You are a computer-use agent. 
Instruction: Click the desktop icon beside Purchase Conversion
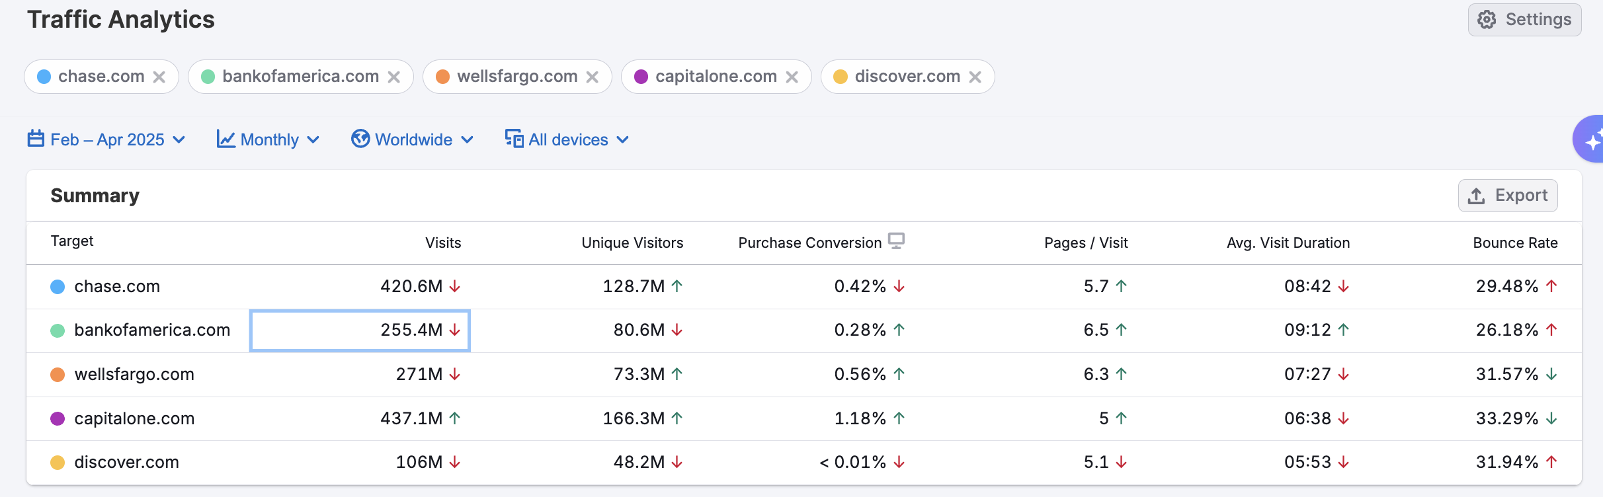click(x=896, y=241)
